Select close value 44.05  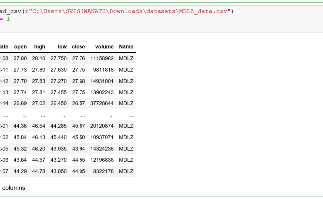click(79, 171)
